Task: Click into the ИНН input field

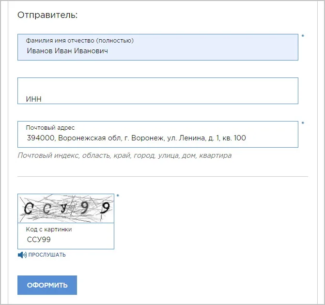Action: (x=158, y=91)
